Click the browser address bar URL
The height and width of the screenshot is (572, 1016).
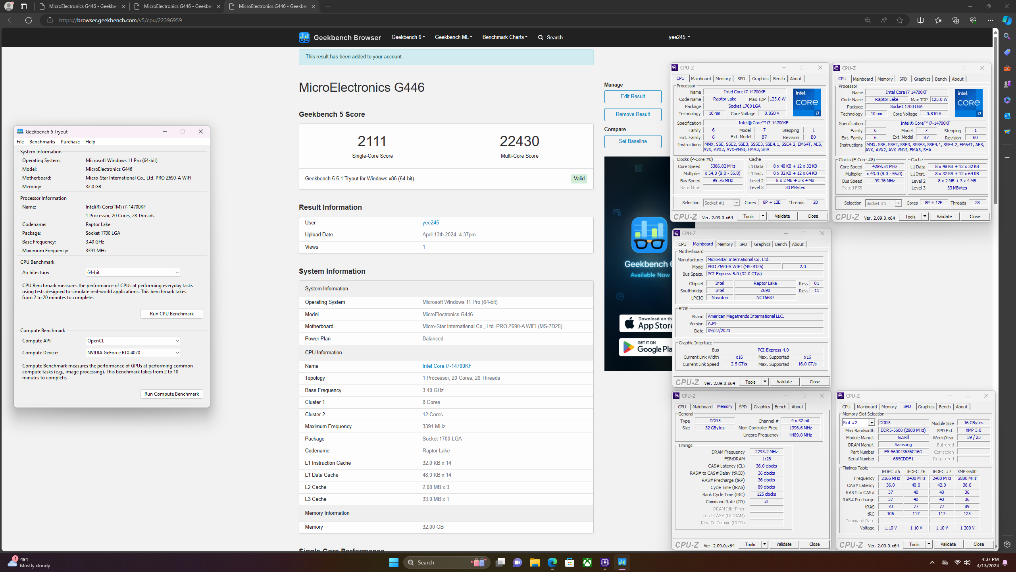click(121, 20)
